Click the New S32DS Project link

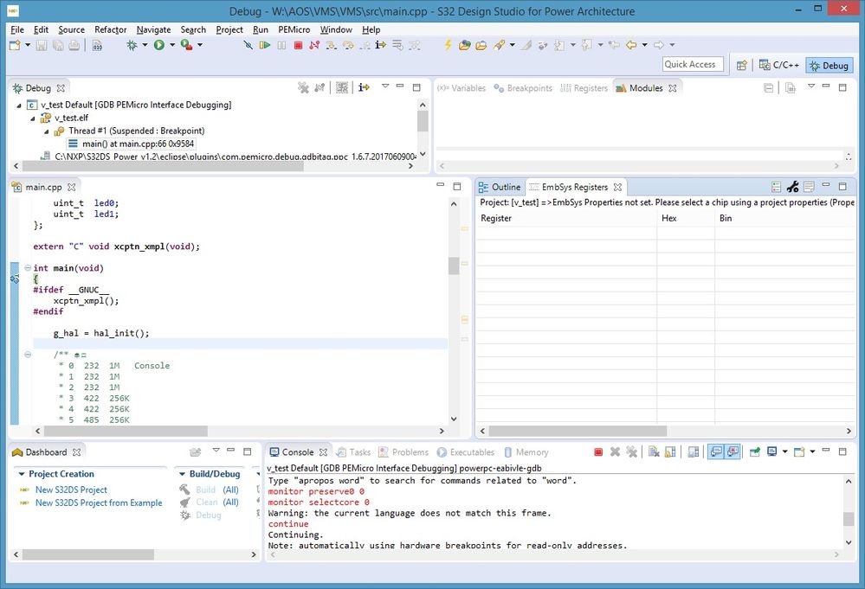click(71, 490)
